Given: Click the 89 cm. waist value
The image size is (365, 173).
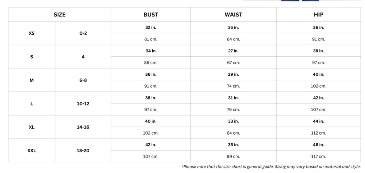Looking at the screenshot, I should pyautogui.click(x=233, y=157).
